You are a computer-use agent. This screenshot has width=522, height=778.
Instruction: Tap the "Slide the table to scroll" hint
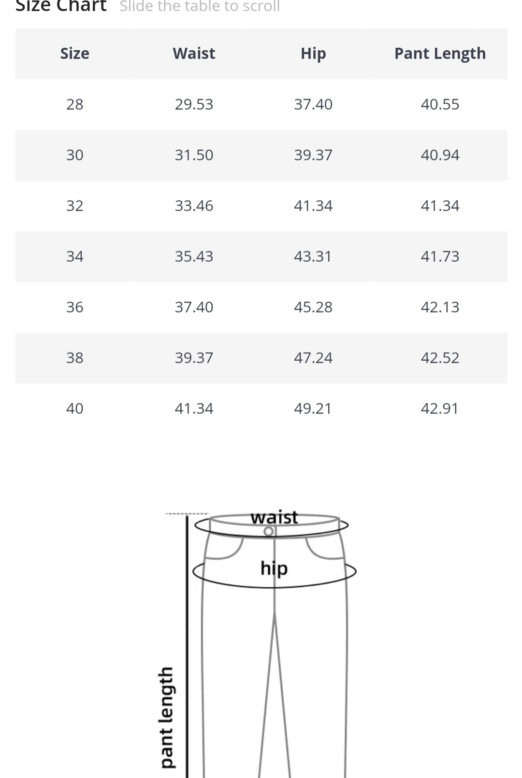[200, 6]
